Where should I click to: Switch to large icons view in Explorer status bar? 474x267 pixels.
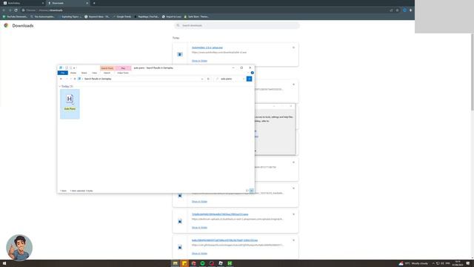(252, 191)
